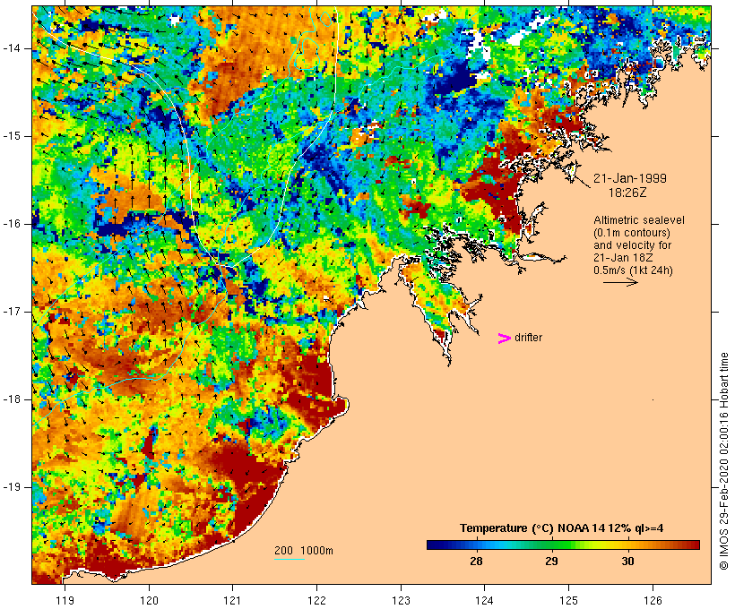Image resolution: width=735 pixels, height=609 pixels.
Task: Click the velocity scale arrow in legend
Action: pyautogui.click(x=620, y=282)
